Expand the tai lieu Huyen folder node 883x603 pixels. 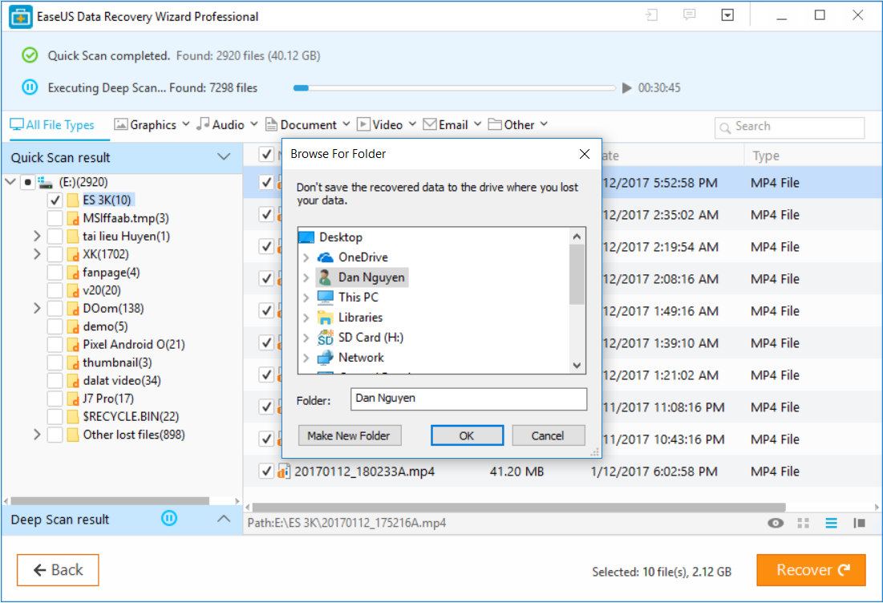click(x=37, y=236)
